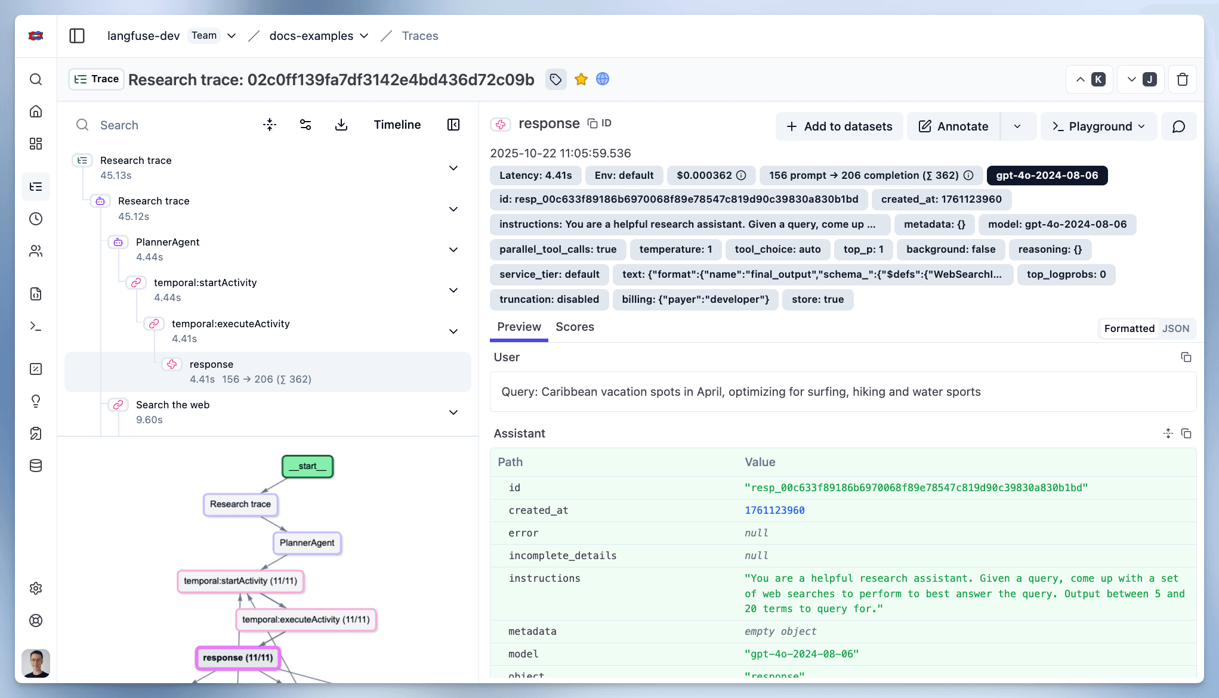The image size is (1219, 698).
Task: Click the created_at value 1761123960
Action: (774, 510)
